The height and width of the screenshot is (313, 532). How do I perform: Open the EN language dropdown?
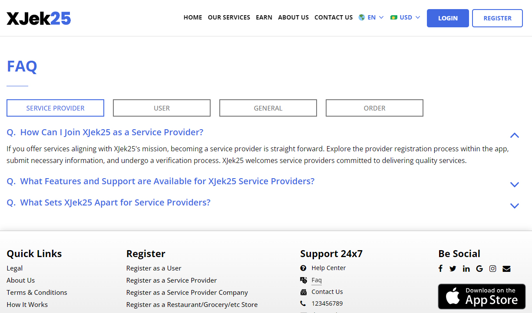(371, 17)
